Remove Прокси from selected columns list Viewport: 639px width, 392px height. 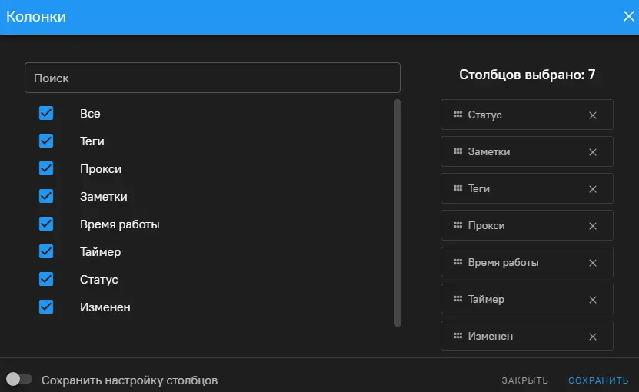592,226
